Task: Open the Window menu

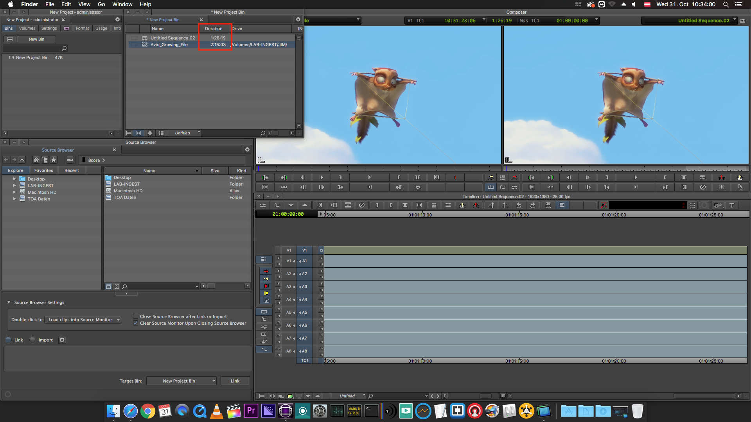Action: click(122, 4)
